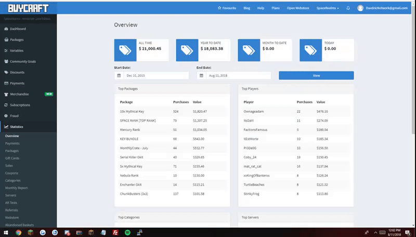Click the Statistics chart icon

pyautogui.click(x=6, y=127)
